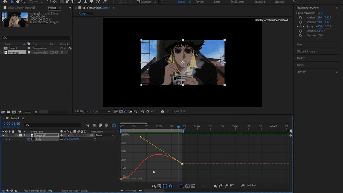
Task: Select the Rotation tool
Action: (49, 2)
